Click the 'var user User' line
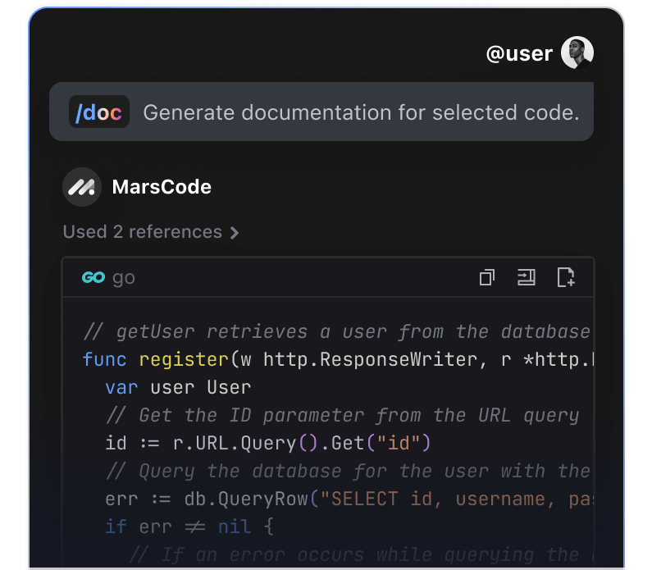 [178, 387]
